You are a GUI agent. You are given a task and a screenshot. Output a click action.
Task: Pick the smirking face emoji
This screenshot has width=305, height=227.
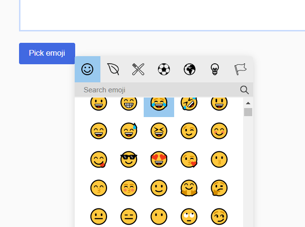point(219,217)
